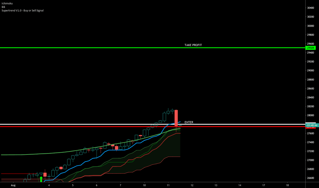Click the 29509 take profit price tag

pyautogui.click(x=310, y=48)
